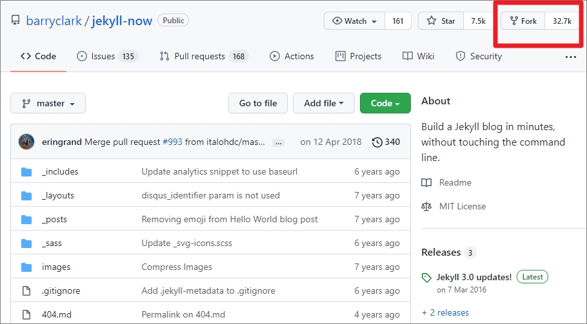Open the Projects tab
Image resolution: width=587 pixels, height=324 pixels.
coord(358,57)
